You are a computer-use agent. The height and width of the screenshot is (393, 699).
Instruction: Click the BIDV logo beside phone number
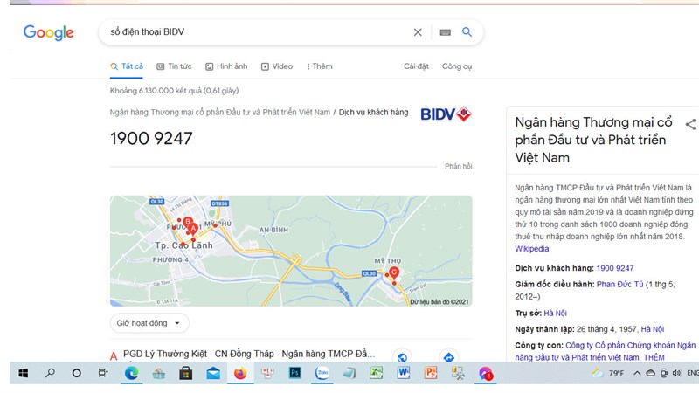(x=446, y=114)
